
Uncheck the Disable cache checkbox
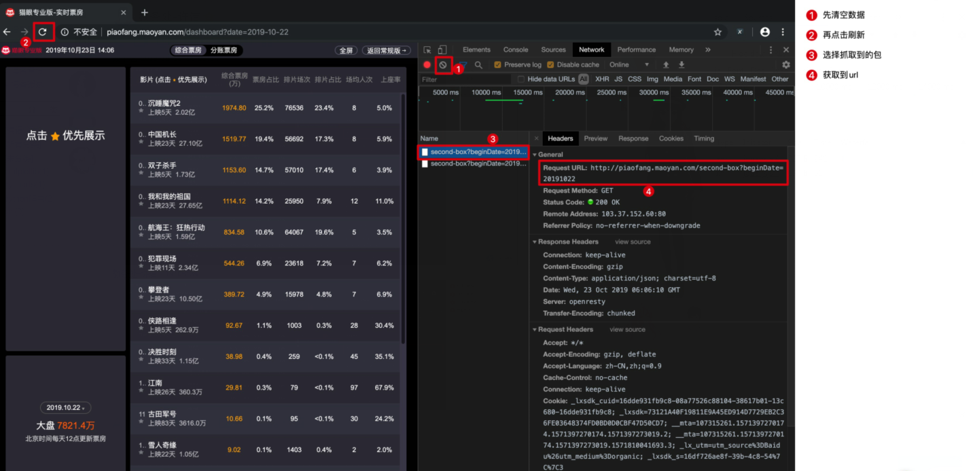point(550,64)
